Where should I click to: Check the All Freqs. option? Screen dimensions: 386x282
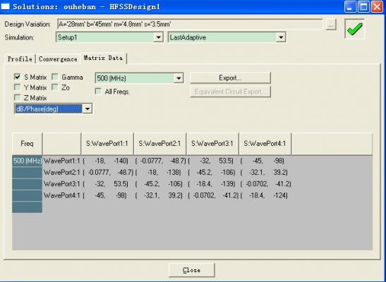[98, 92]
